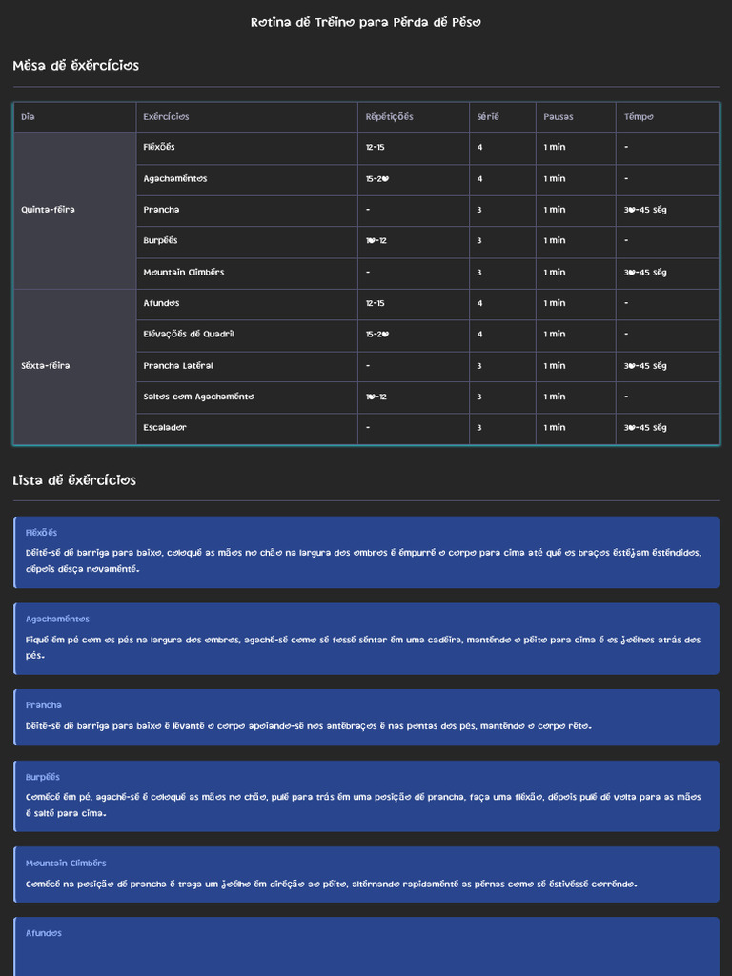Select the Lista de exercícios heading
Image resolution: width=732 pixels, height=976 pixels.
tap(74, 480)
